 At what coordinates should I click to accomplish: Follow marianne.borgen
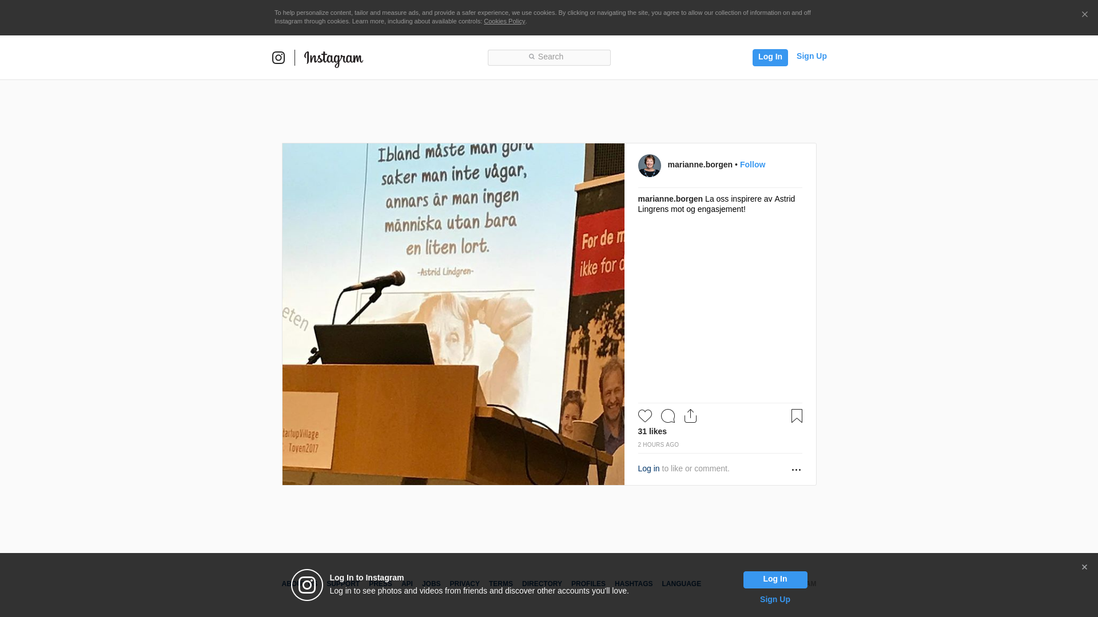coord(753,165)
